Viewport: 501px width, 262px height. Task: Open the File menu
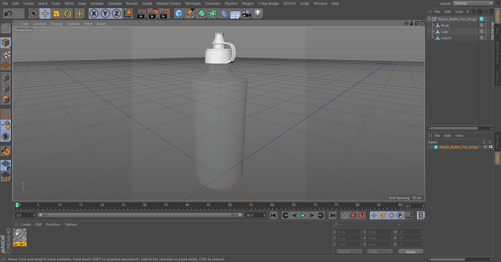[x=5, y=3]
